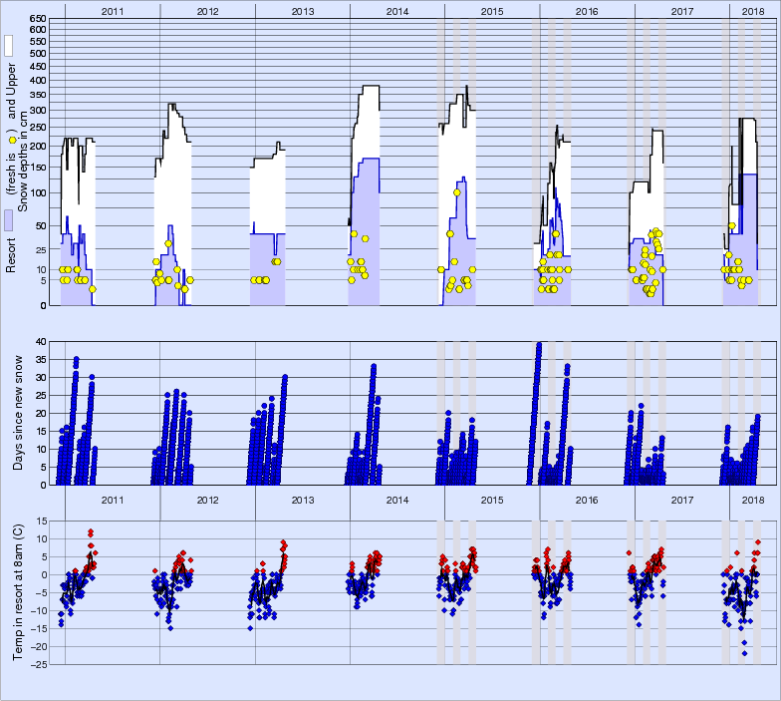Click 'Days since new snow' axis title

point(18,413)
